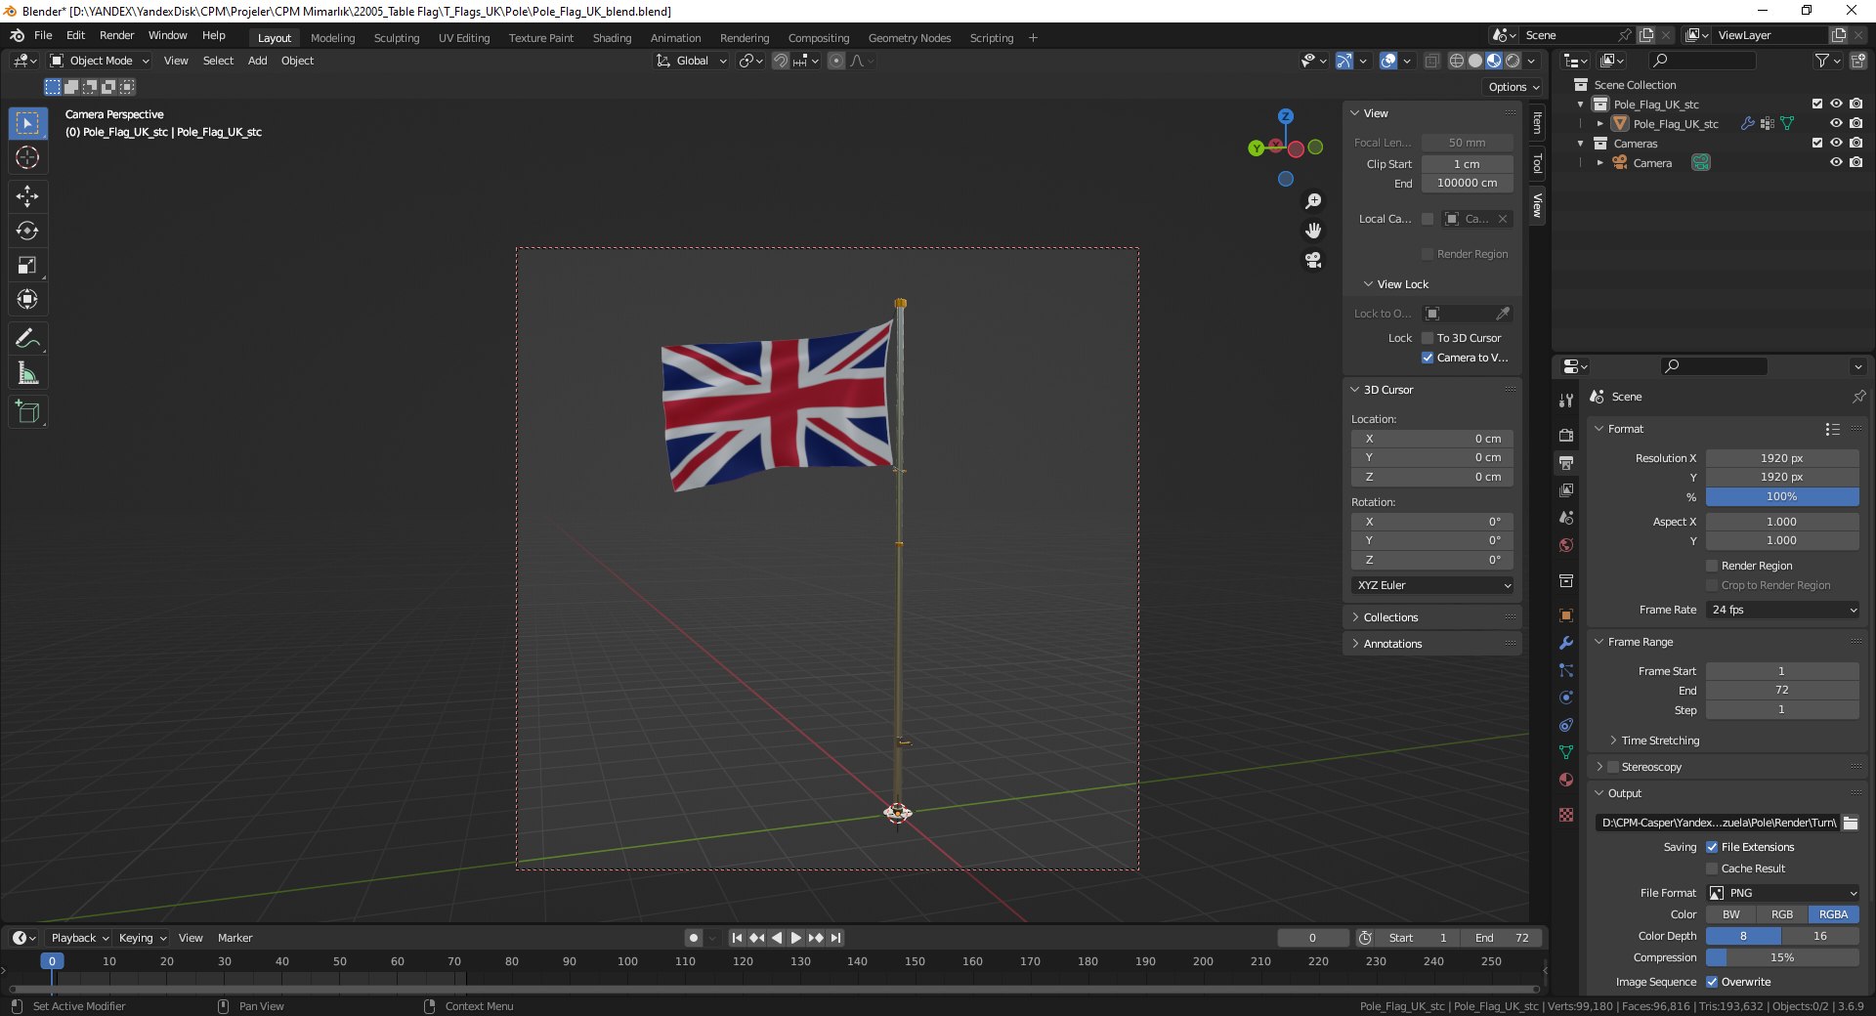Open the Material properties tab
1876x1016 pixels.
click(1566, 780)
